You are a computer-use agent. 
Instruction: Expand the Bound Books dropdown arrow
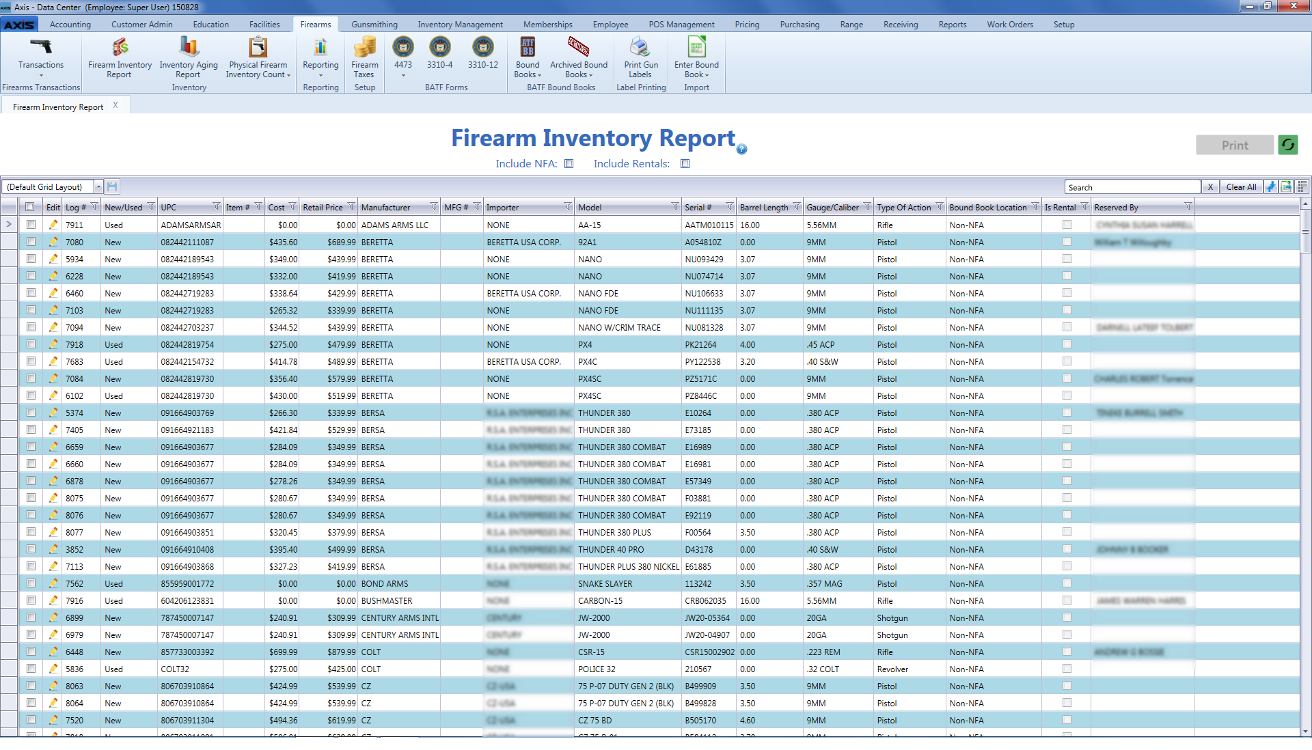(x=539, y=75)
